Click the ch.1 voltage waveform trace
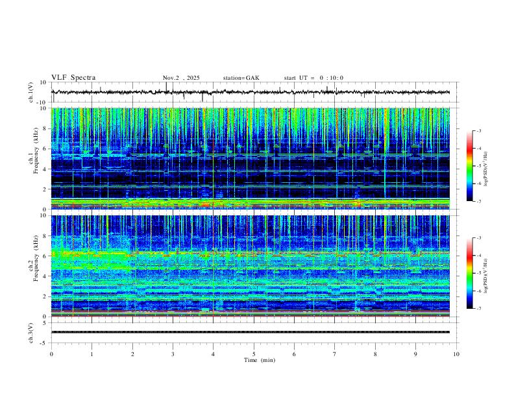This screenshot has width=514, height=397. coord(250,92)
